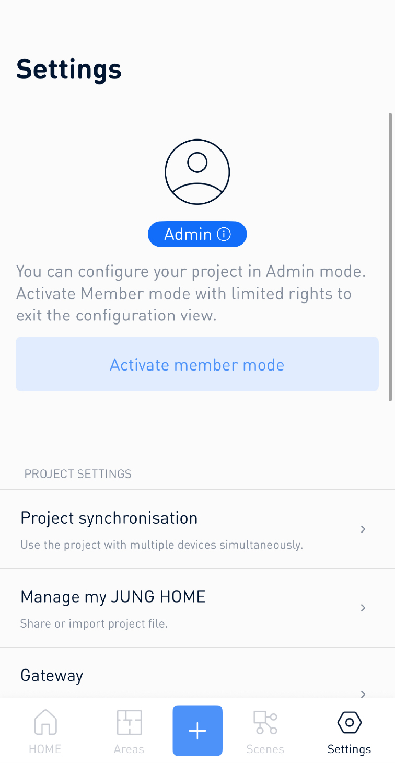Tap the user profile avatar icon
The image size is (395, 763).
click(x=197, y=171)
